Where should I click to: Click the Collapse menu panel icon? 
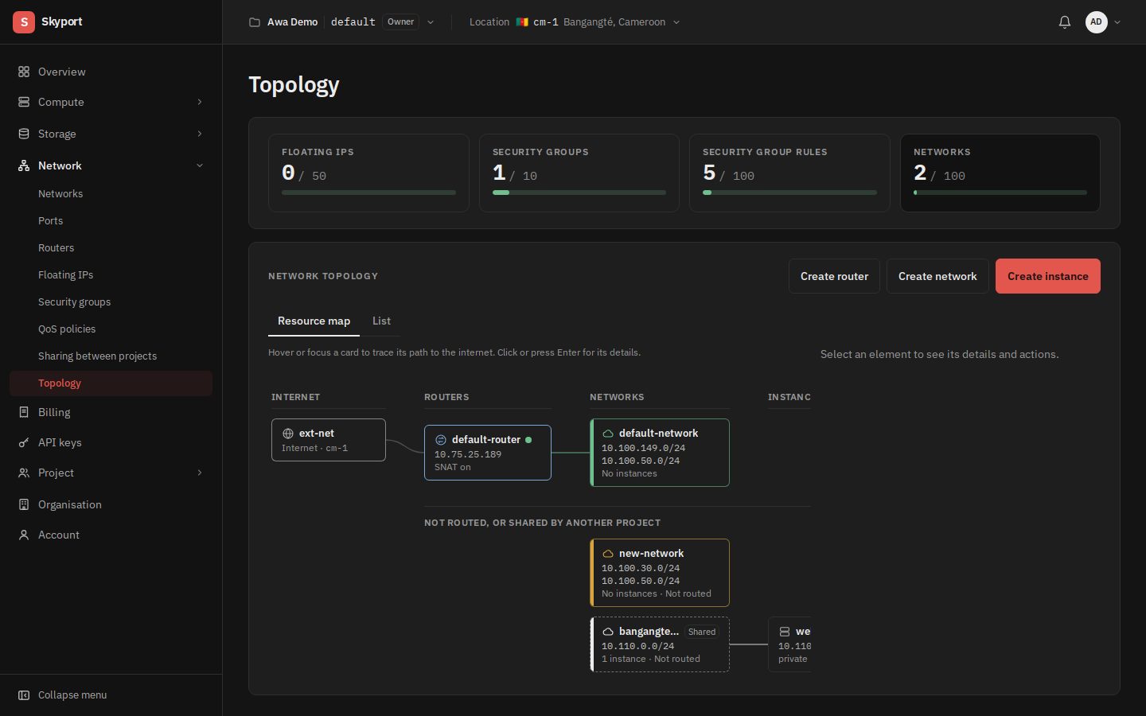[x=24, y=695]
